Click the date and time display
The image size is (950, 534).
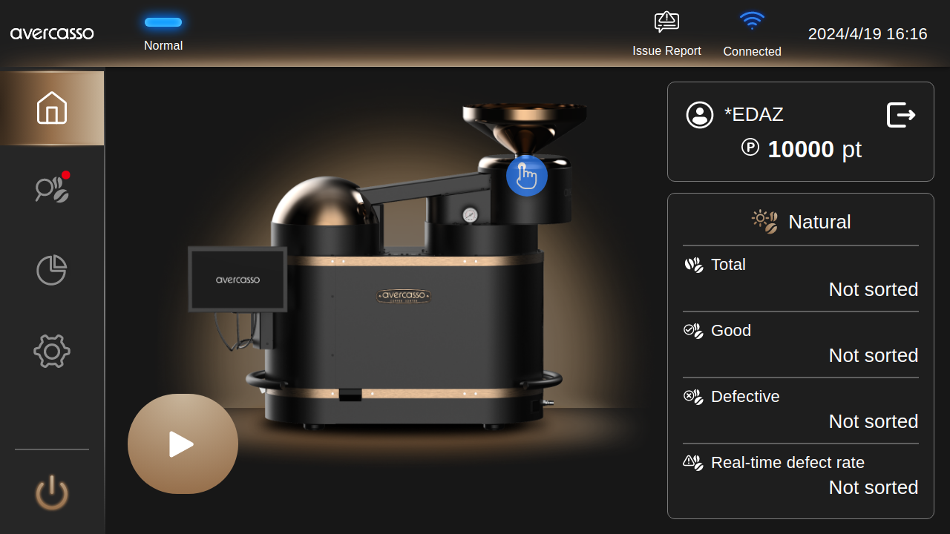(868, 34)
